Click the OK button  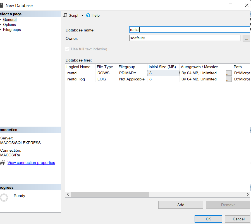(208, 219)
